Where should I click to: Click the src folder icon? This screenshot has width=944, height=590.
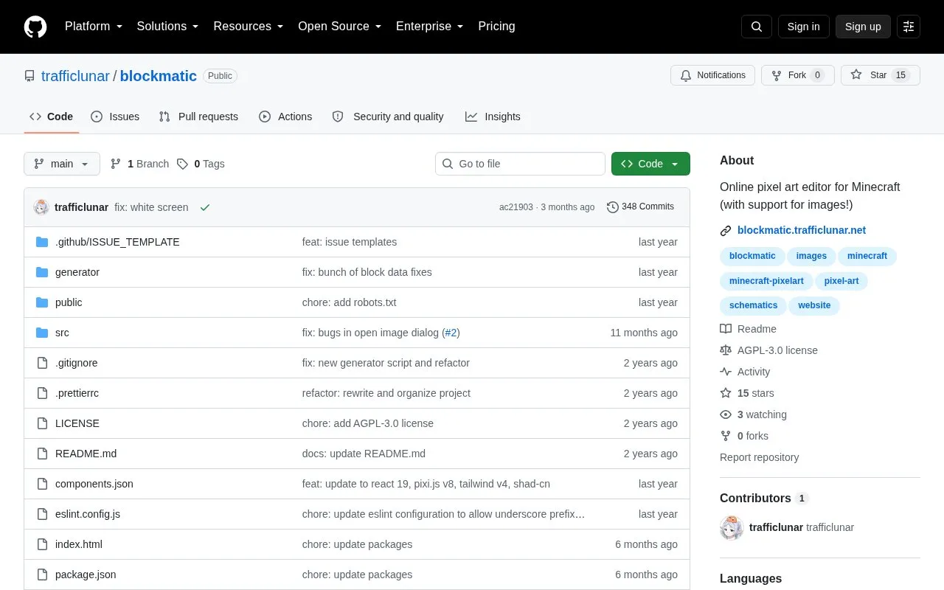point(42,333)
